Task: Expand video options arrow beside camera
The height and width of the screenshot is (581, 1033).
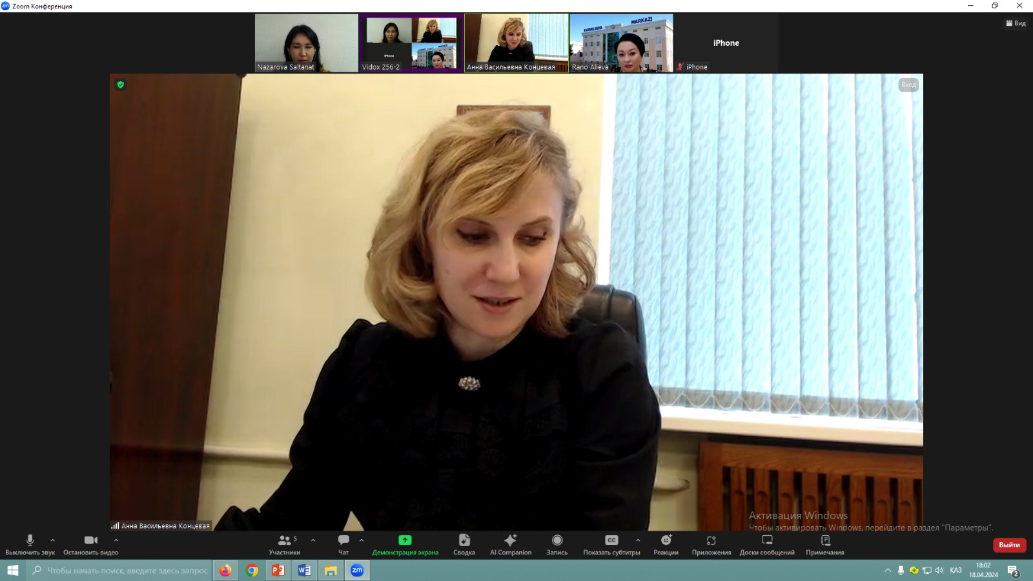Action: (x=116, y=540)
